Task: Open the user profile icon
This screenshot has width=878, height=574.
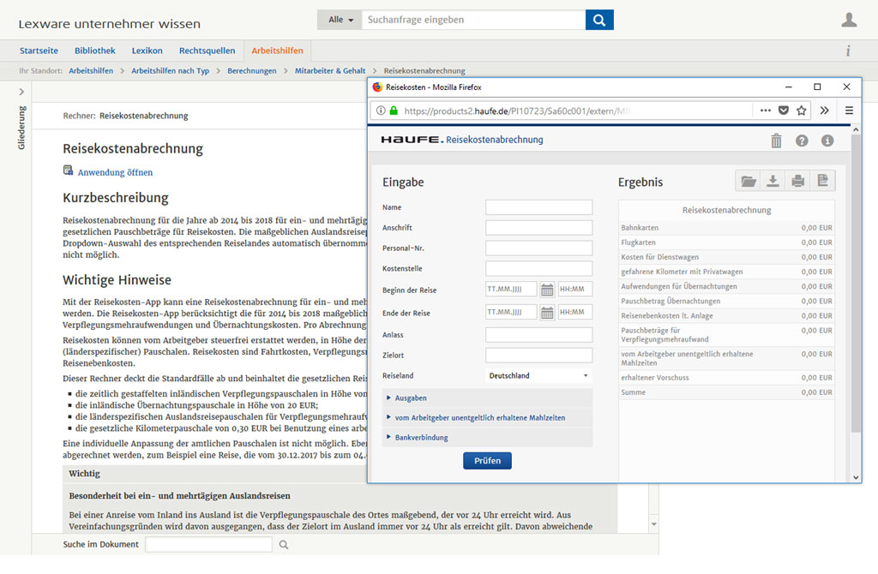Action: (x=849, y=20)
